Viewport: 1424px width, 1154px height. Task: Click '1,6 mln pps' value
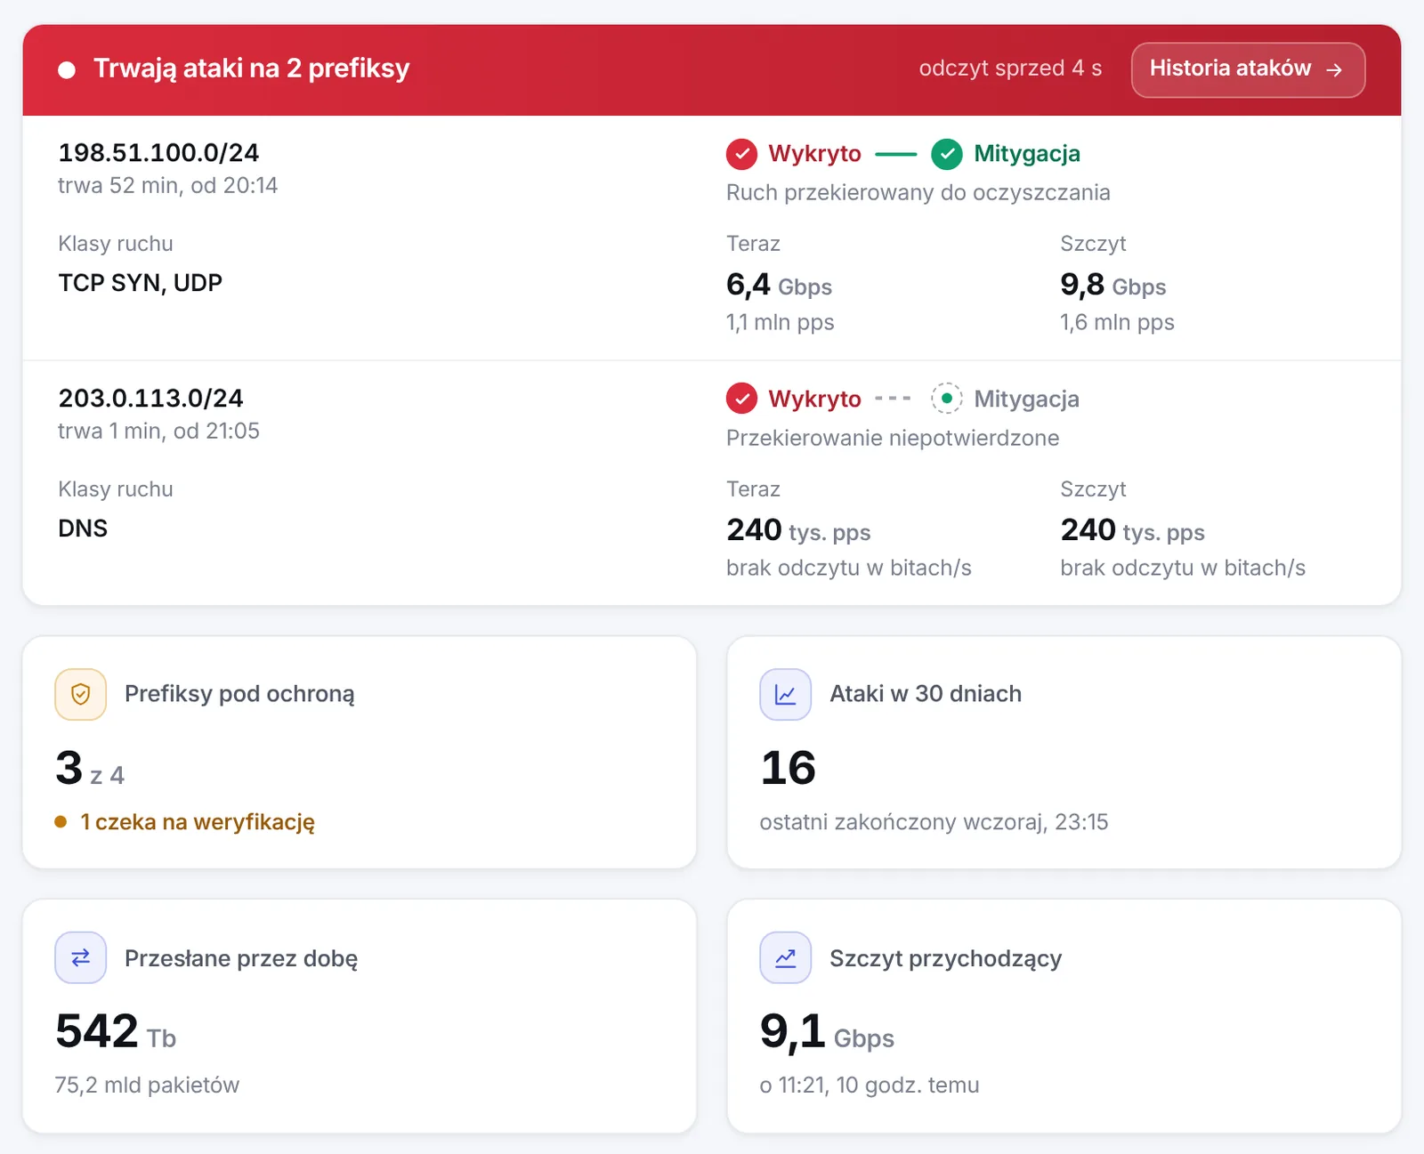1117,322
